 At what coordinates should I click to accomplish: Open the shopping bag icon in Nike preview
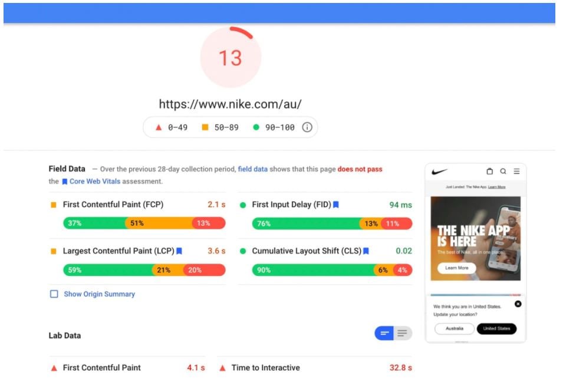(x=489, y=172)
